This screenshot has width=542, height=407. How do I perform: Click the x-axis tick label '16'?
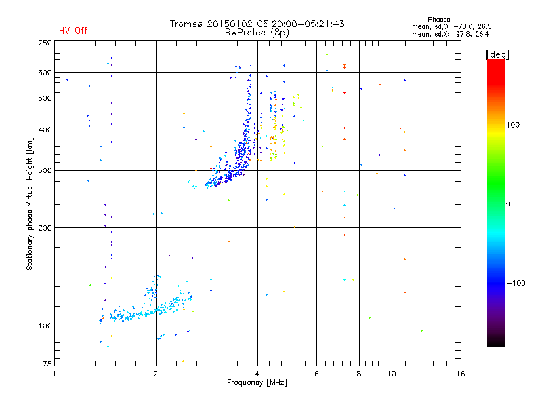pyautogui.click(x=461, y=374)
